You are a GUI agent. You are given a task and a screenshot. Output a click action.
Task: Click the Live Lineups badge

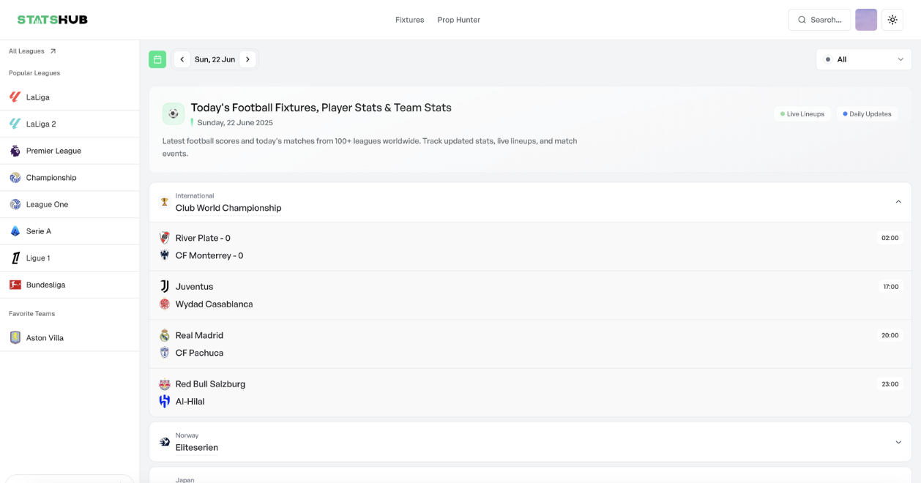click(x=802, y=114)
